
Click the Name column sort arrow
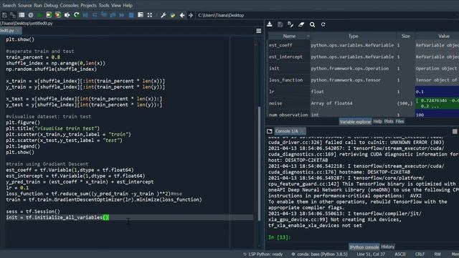308,36
